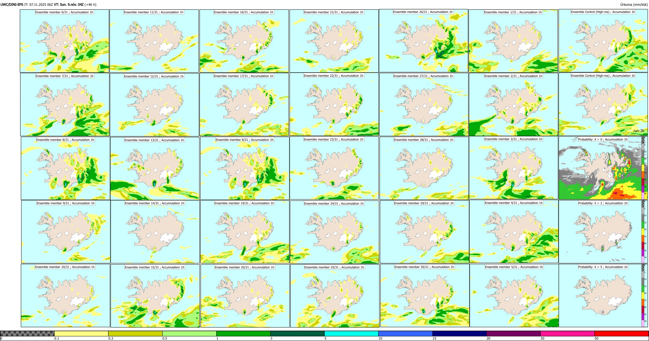This screenshot has height=341, width=649.
Task: Open the run-3h control map panel
Action: click(603, 104)
